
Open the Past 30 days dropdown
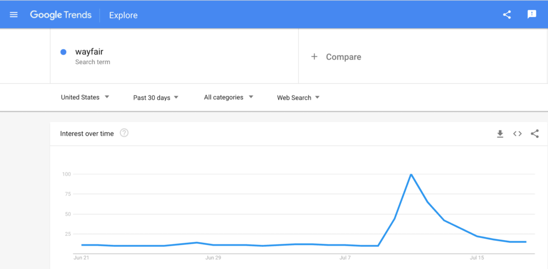click(x=156, y=98)
